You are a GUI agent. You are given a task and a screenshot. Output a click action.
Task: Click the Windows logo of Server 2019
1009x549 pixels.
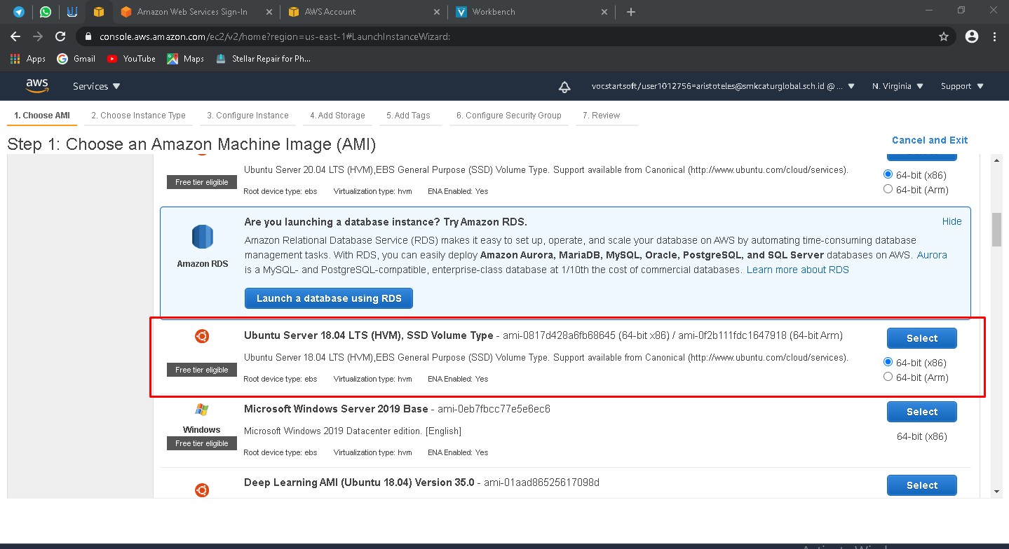tap(202, 410)
